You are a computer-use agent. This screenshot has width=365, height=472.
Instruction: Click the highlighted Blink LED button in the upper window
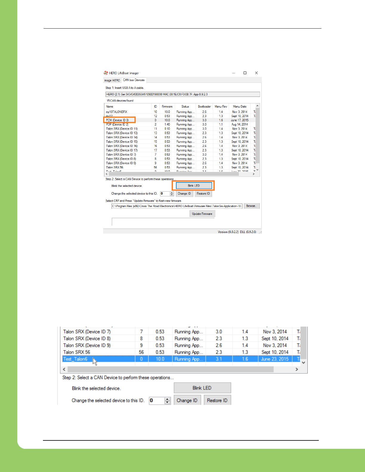[x=194, y=186]
